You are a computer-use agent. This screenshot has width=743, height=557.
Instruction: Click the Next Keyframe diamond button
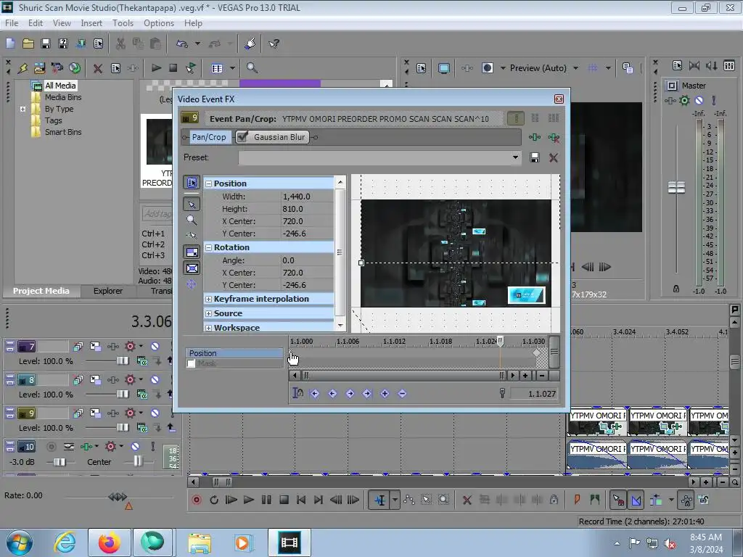click(350, 394)
